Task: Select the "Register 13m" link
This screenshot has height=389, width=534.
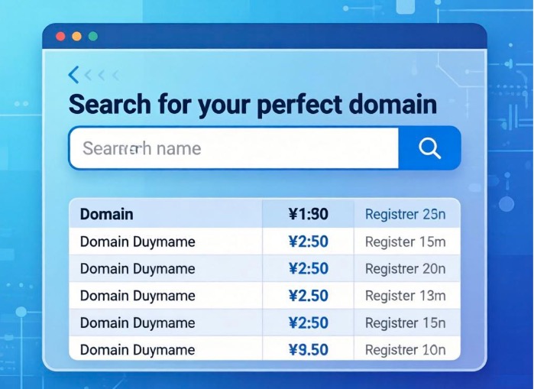Action: pos(405,296)
